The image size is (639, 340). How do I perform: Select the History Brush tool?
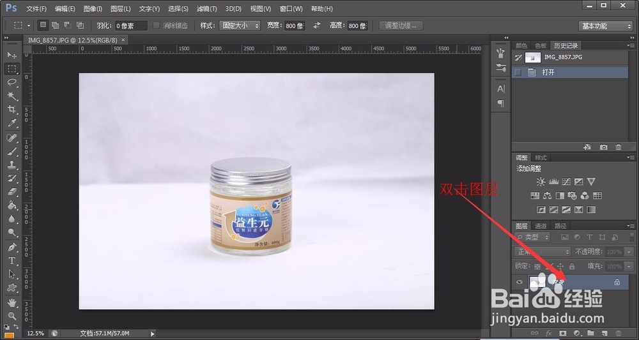[12, 178]
